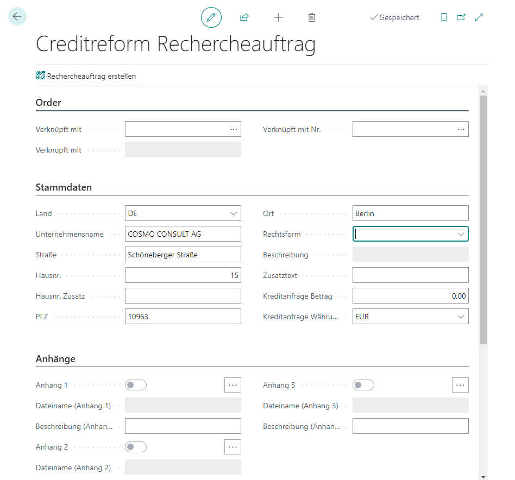
Task: Click the bookmark icon
Action: (x=444, y=17)
